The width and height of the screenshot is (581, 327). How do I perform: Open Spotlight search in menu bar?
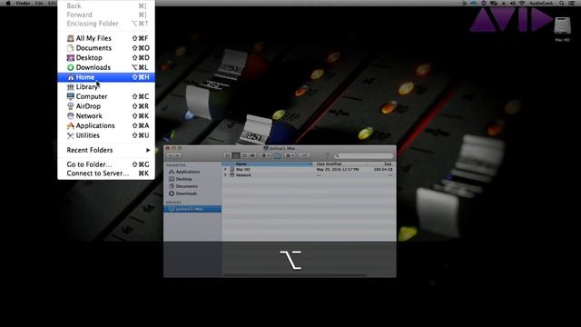pos(562,3)
